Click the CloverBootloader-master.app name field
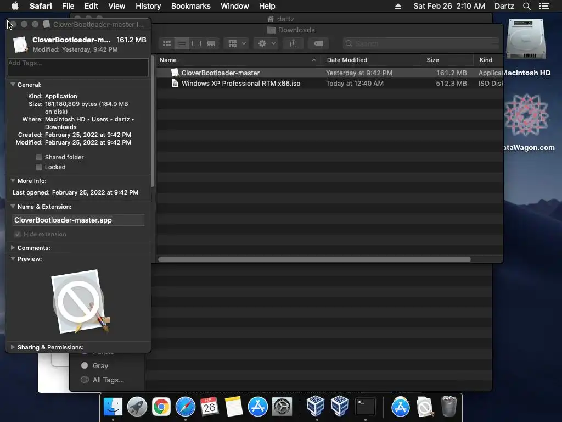 point(78,220)
